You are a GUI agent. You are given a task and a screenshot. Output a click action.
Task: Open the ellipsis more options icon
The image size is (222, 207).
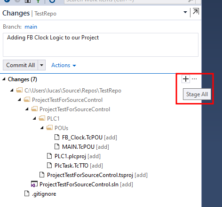194,79
